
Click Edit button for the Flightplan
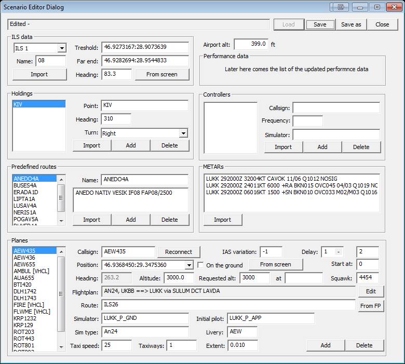point(371,291)
